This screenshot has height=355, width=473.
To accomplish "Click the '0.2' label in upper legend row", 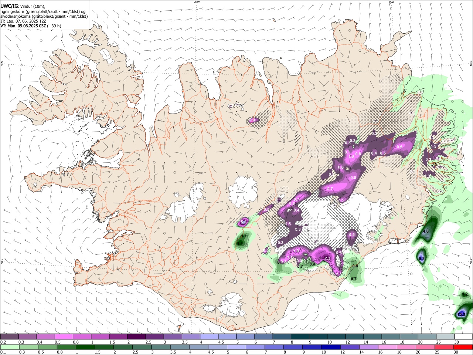I will [x=3, y=342].
